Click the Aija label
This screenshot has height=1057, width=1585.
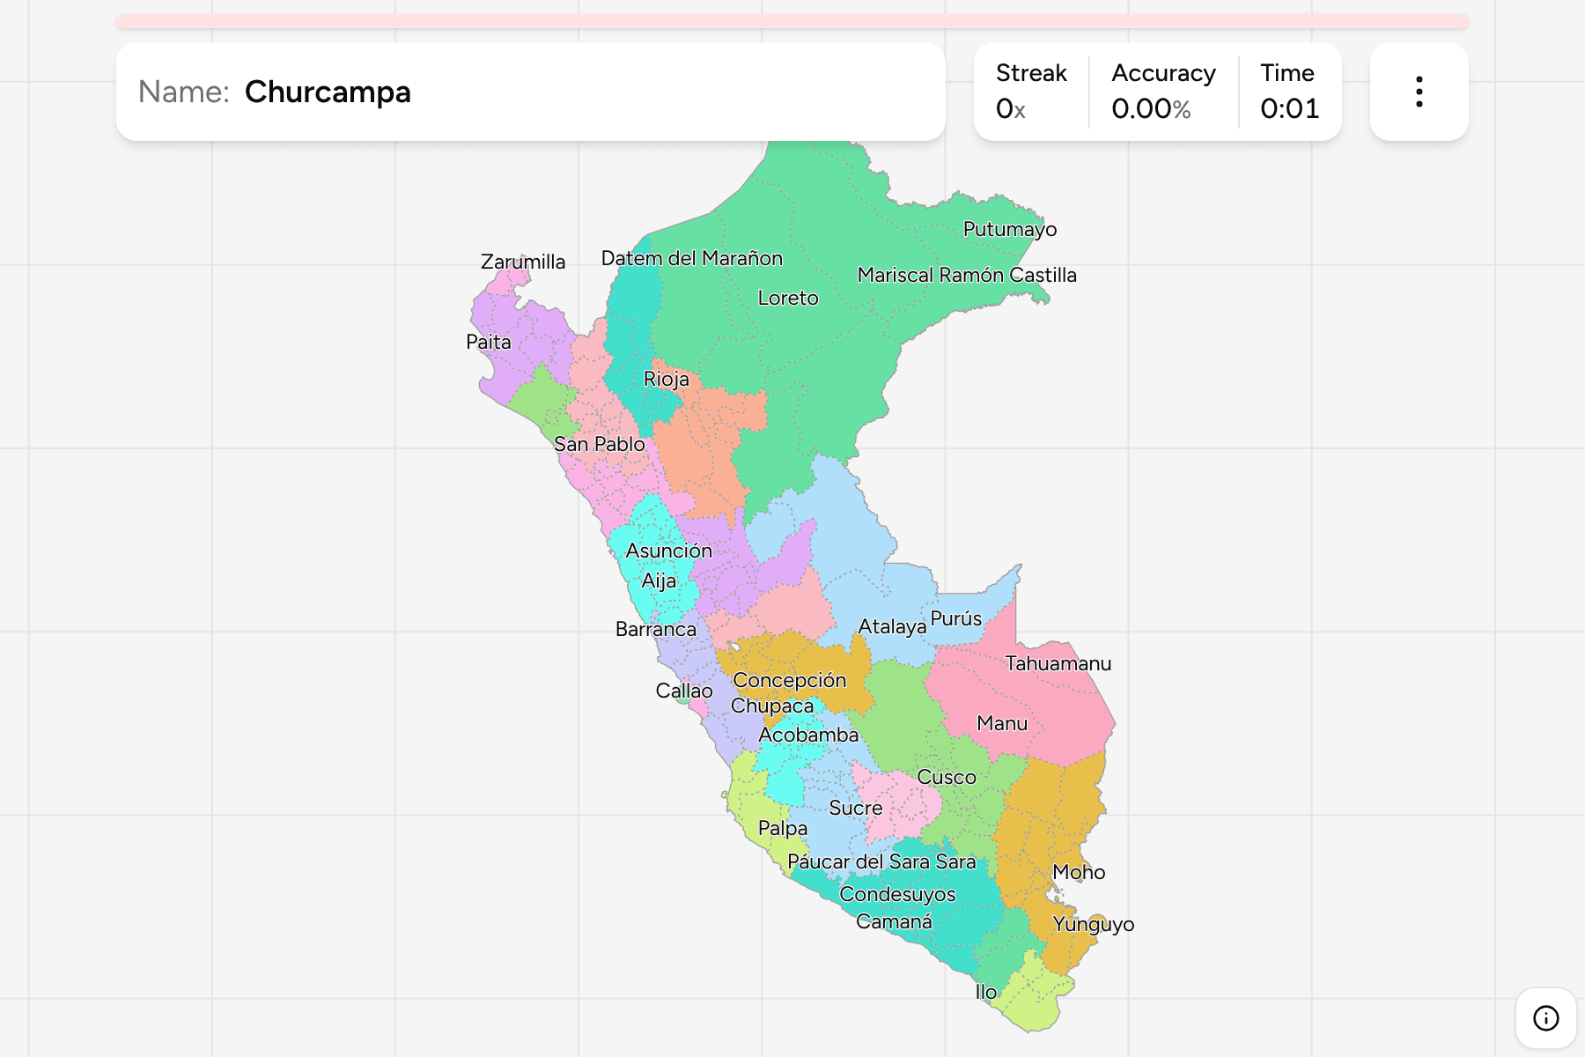point(659,581)
